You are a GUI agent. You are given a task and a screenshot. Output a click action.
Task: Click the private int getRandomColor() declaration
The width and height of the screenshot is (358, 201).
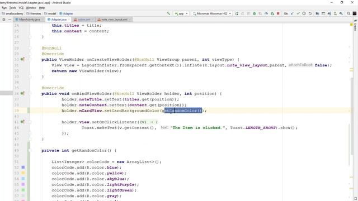(x=79, y=150)
